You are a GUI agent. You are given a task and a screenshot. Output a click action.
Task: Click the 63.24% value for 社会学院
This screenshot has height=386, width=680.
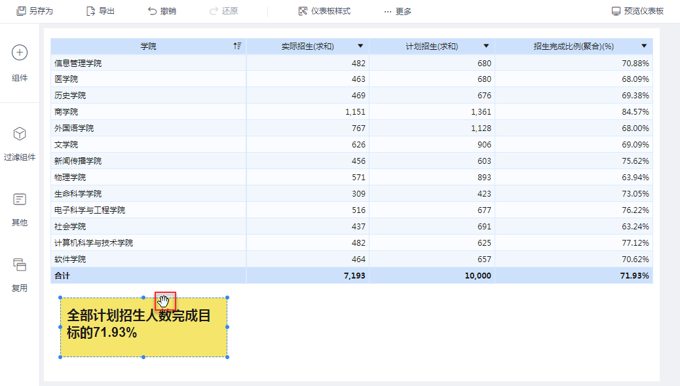(x=635, y=226)
